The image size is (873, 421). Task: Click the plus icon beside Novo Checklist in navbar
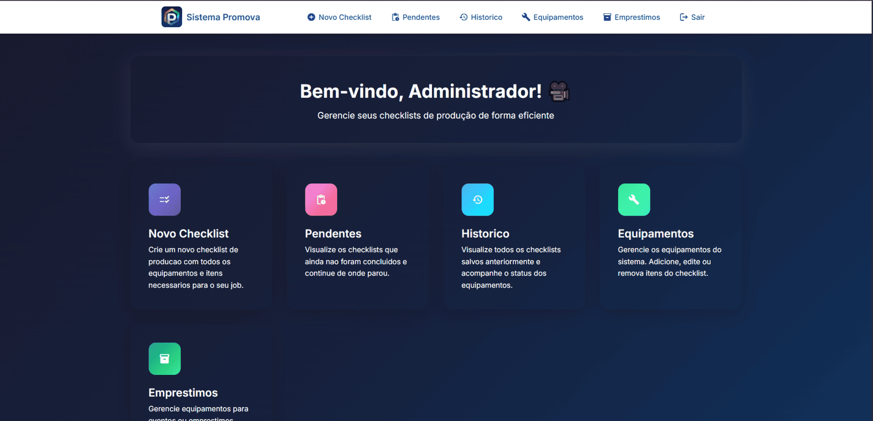click(311, 17)
